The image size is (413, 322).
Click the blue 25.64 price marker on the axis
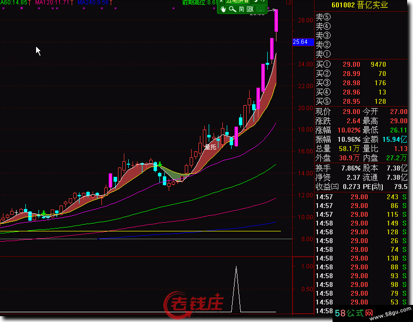(303, 42)
